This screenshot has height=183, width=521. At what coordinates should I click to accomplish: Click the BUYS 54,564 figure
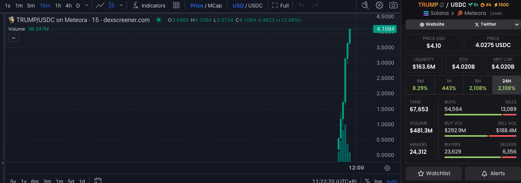453,109
